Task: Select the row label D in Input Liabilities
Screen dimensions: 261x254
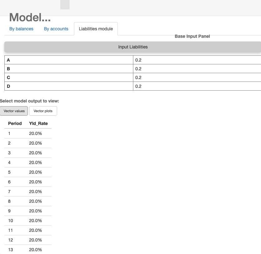Action: point(8,86)
